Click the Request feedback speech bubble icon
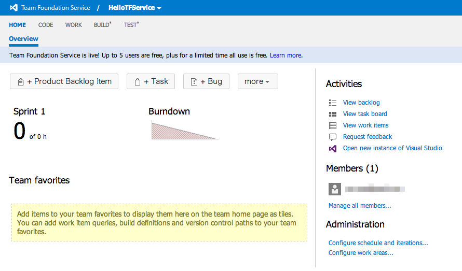The image size is (462, 271). click(x=333, y=137)
